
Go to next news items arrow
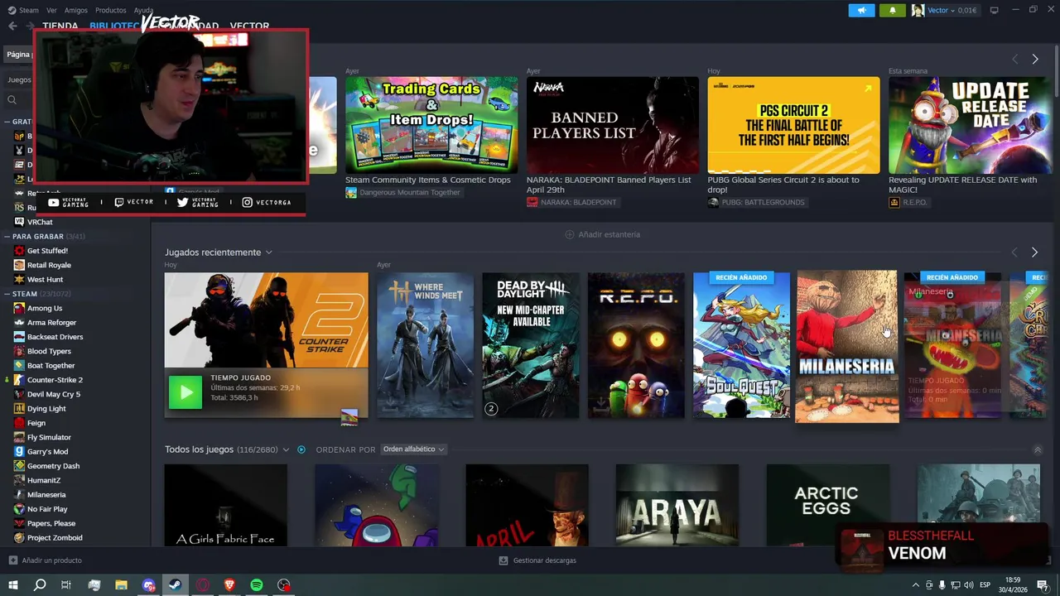(1034, 59)
